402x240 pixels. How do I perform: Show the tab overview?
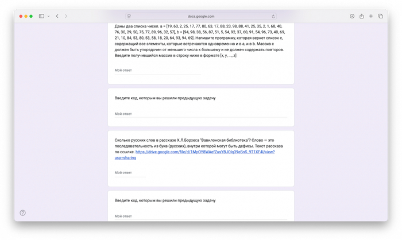tap(380, 16)
